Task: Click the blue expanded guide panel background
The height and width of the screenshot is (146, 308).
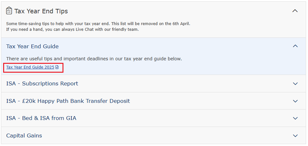Action: tap(154, 56)
